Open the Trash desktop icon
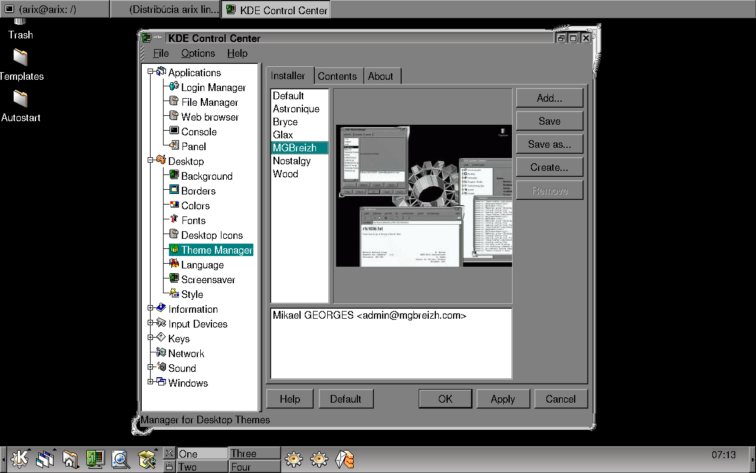 (20, 29)
